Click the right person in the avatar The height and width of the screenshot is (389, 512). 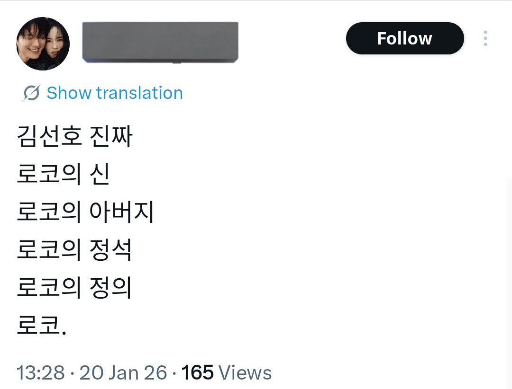tap(55, 47)
